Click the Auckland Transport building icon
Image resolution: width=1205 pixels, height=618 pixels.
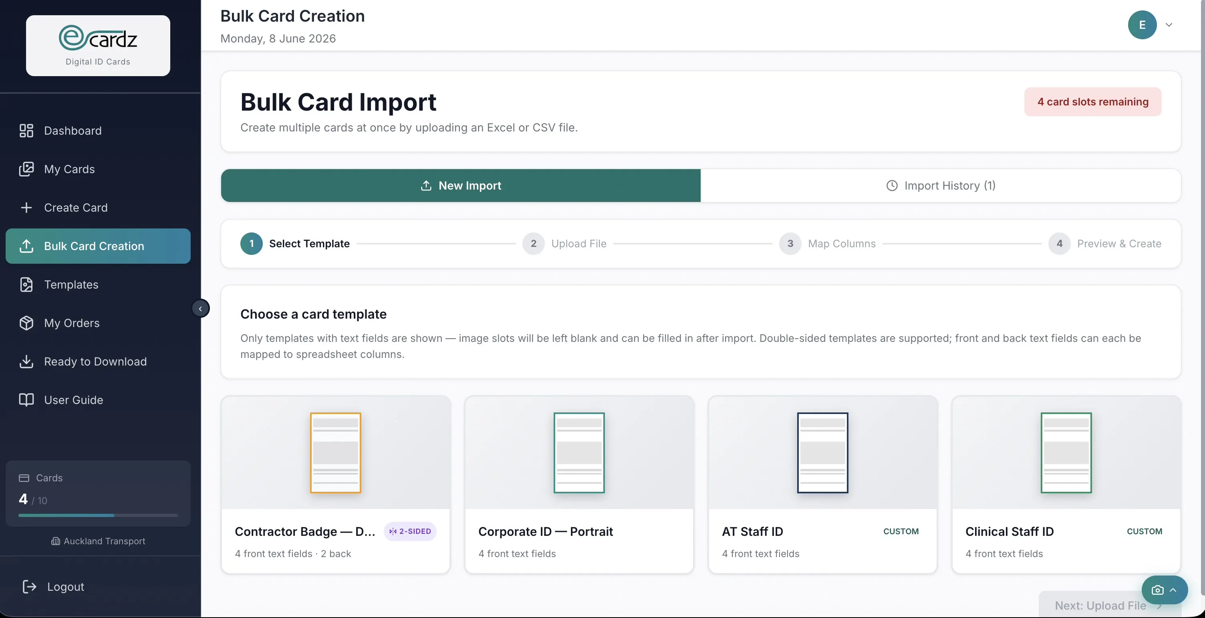coord(55,541)
